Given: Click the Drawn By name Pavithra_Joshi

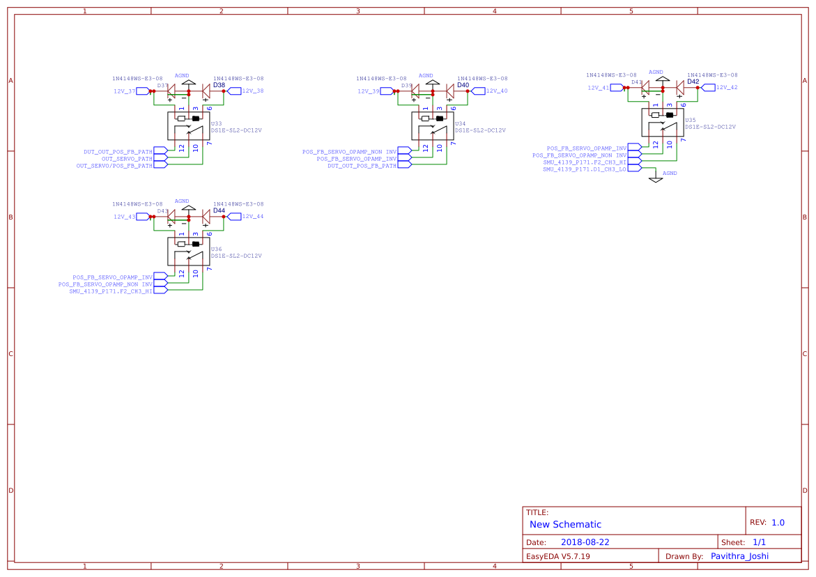Looking at the screenshot, I should [739, 555].
